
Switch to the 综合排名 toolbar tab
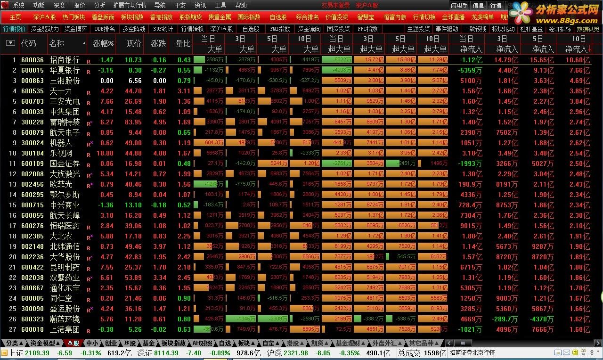coord(307,17)
